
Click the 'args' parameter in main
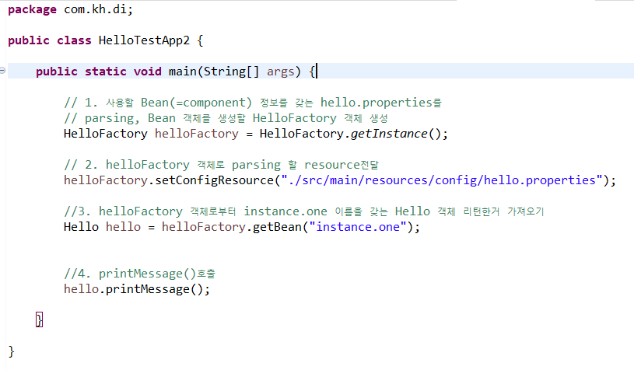(281, 72)
